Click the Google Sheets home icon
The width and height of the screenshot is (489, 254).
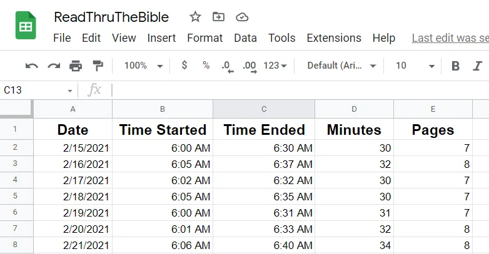tap(26, 27)
